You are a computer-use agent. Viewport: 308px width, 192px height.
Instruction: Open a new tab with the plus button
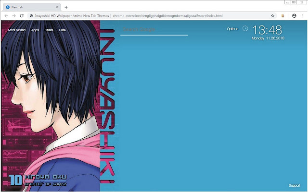(66, 7)
